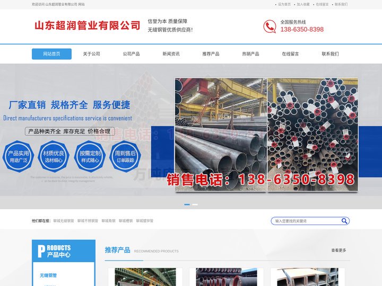Click keyword 聊城无缝钢管
Screen dimensions: 382x286
pyautogui.click(x=64, y=221)
